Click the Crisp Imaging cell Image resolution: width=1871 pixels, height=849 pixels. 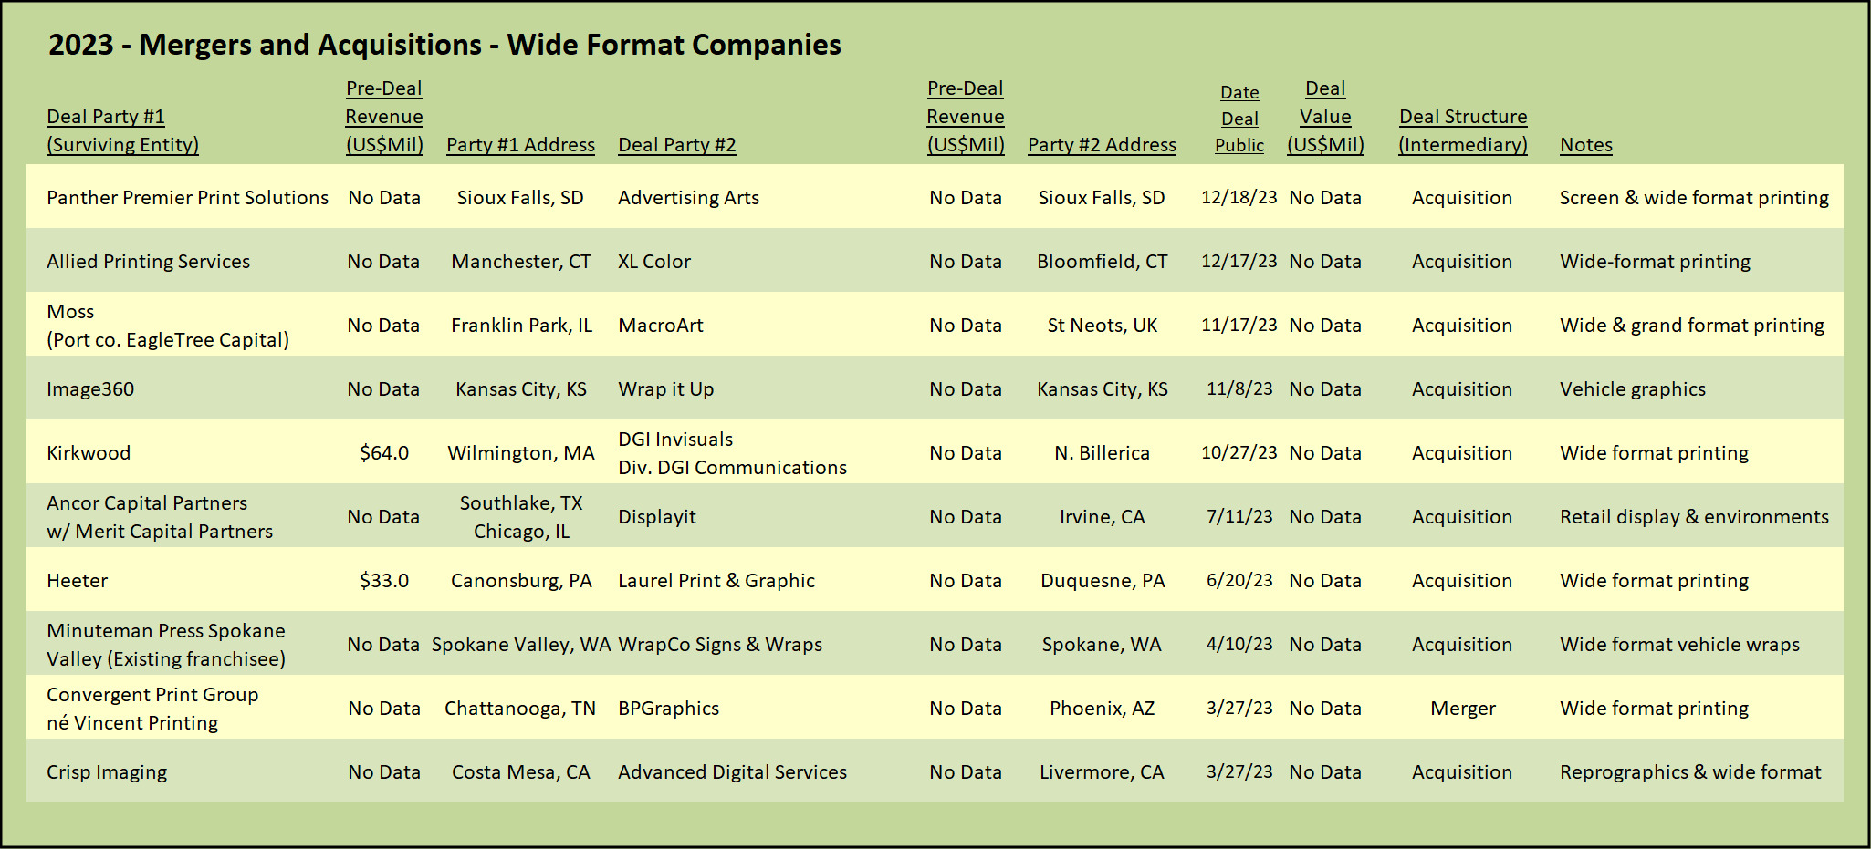pyautogui.click(x=107, y=772)
